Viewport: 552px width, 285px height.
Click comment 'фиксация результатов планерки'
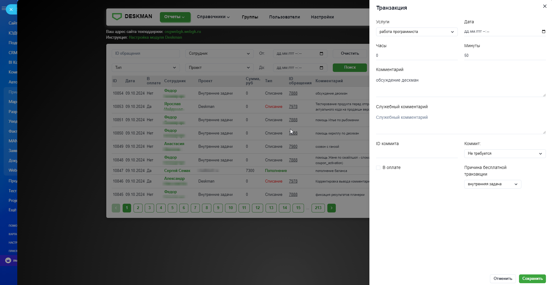[340, 195]
